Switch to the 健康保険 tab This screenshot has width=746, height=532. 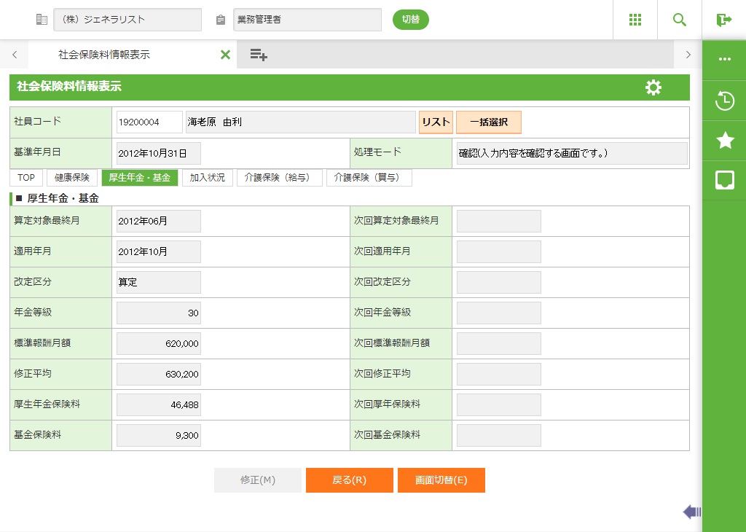72,178
